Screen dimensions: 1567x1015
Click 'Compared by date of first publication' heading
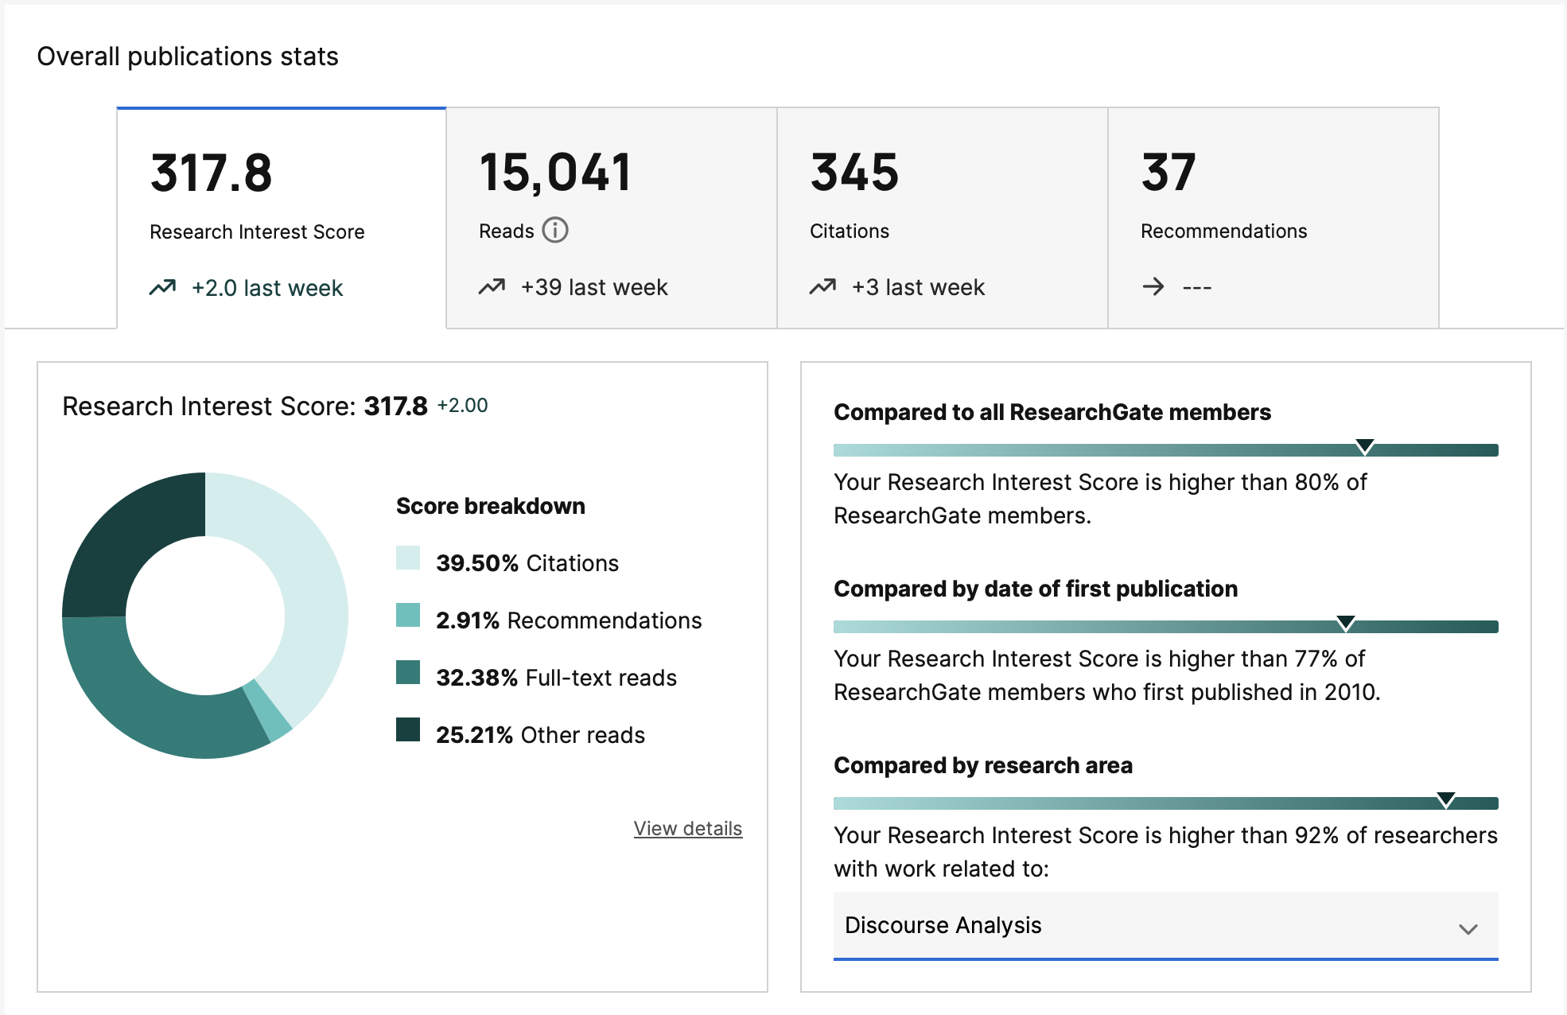(1036, 589)
